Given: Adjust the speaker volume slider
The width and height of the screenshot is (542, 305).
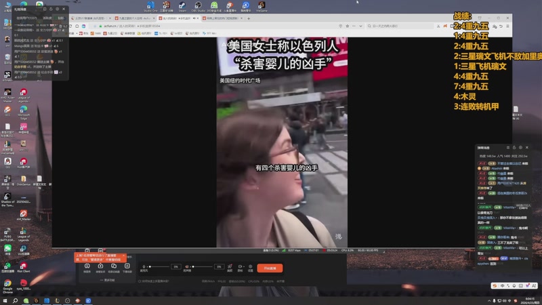Looking at the screenshot, I should tap(202, 266).
